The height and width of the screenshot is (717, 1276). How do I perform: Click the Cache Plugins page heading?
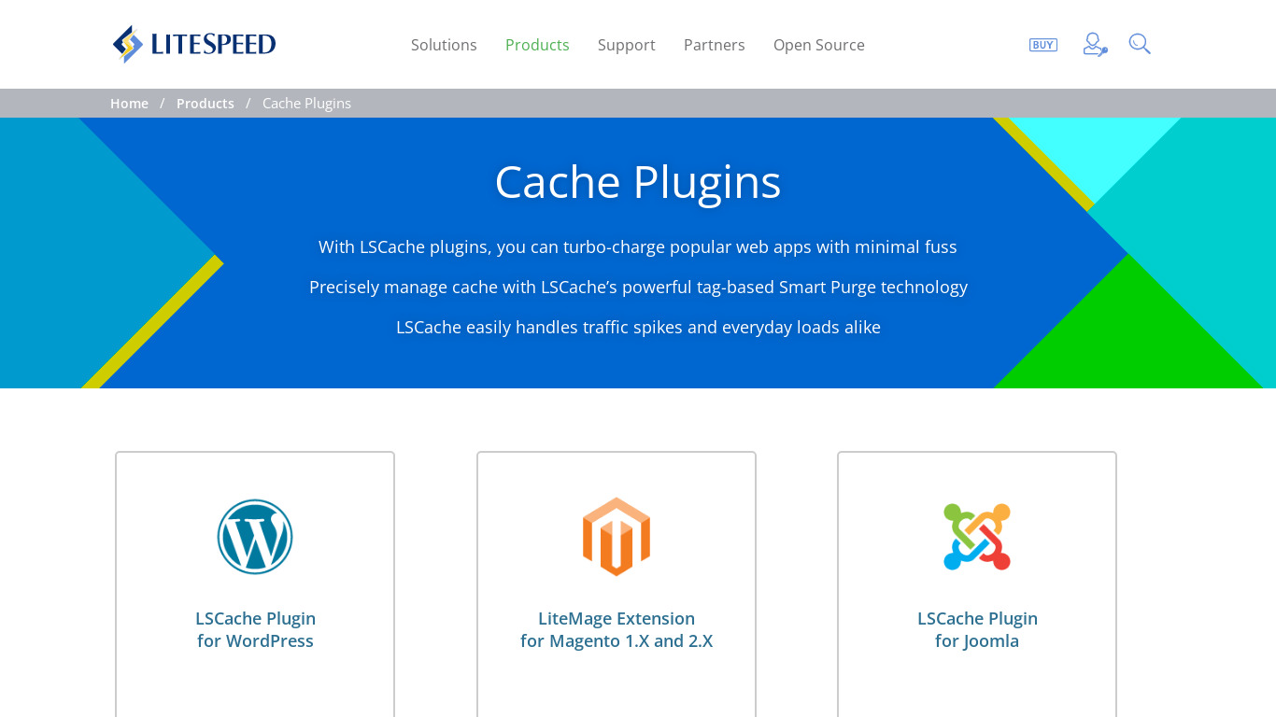click(638, 182)
